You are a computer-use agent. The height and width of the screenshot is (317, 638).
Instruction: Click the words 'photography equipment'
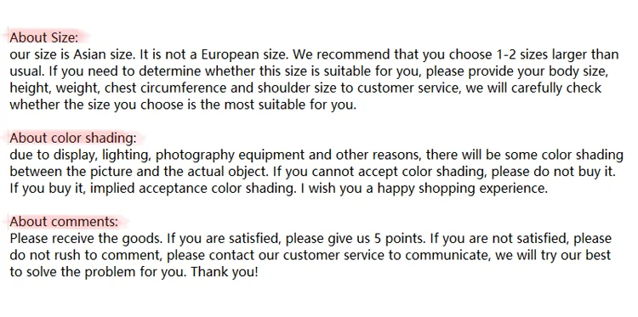[230, 155]
